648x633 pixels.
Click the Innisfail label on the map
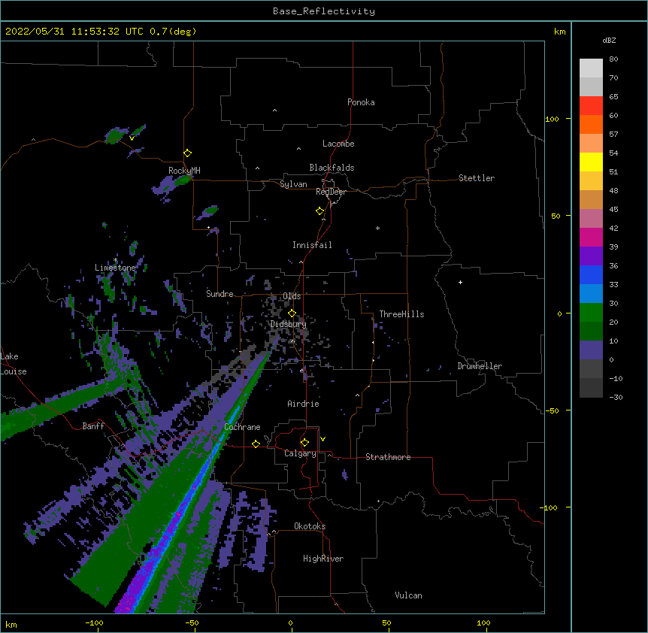coord(312,245)
